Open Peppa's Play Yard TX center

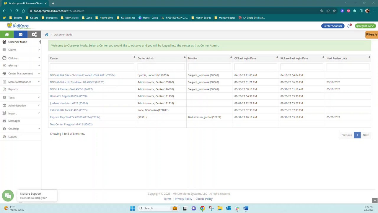75,117
